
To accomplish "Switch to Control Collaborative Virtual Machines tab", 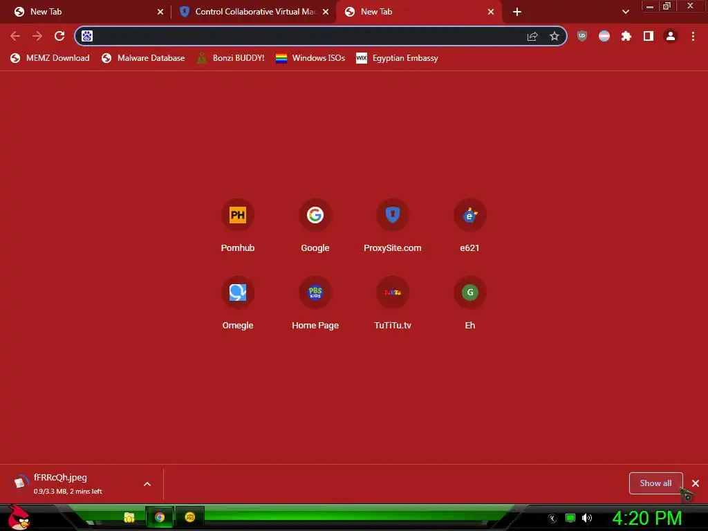I will 254,12.
